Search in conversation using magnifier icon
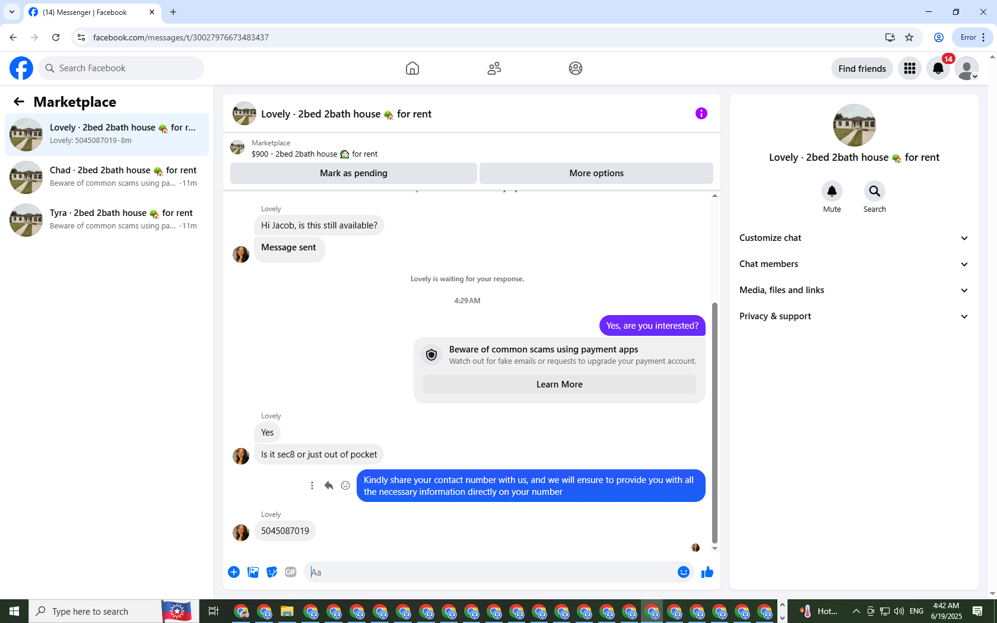Screen dimensions: 997x623 point(875,191)
